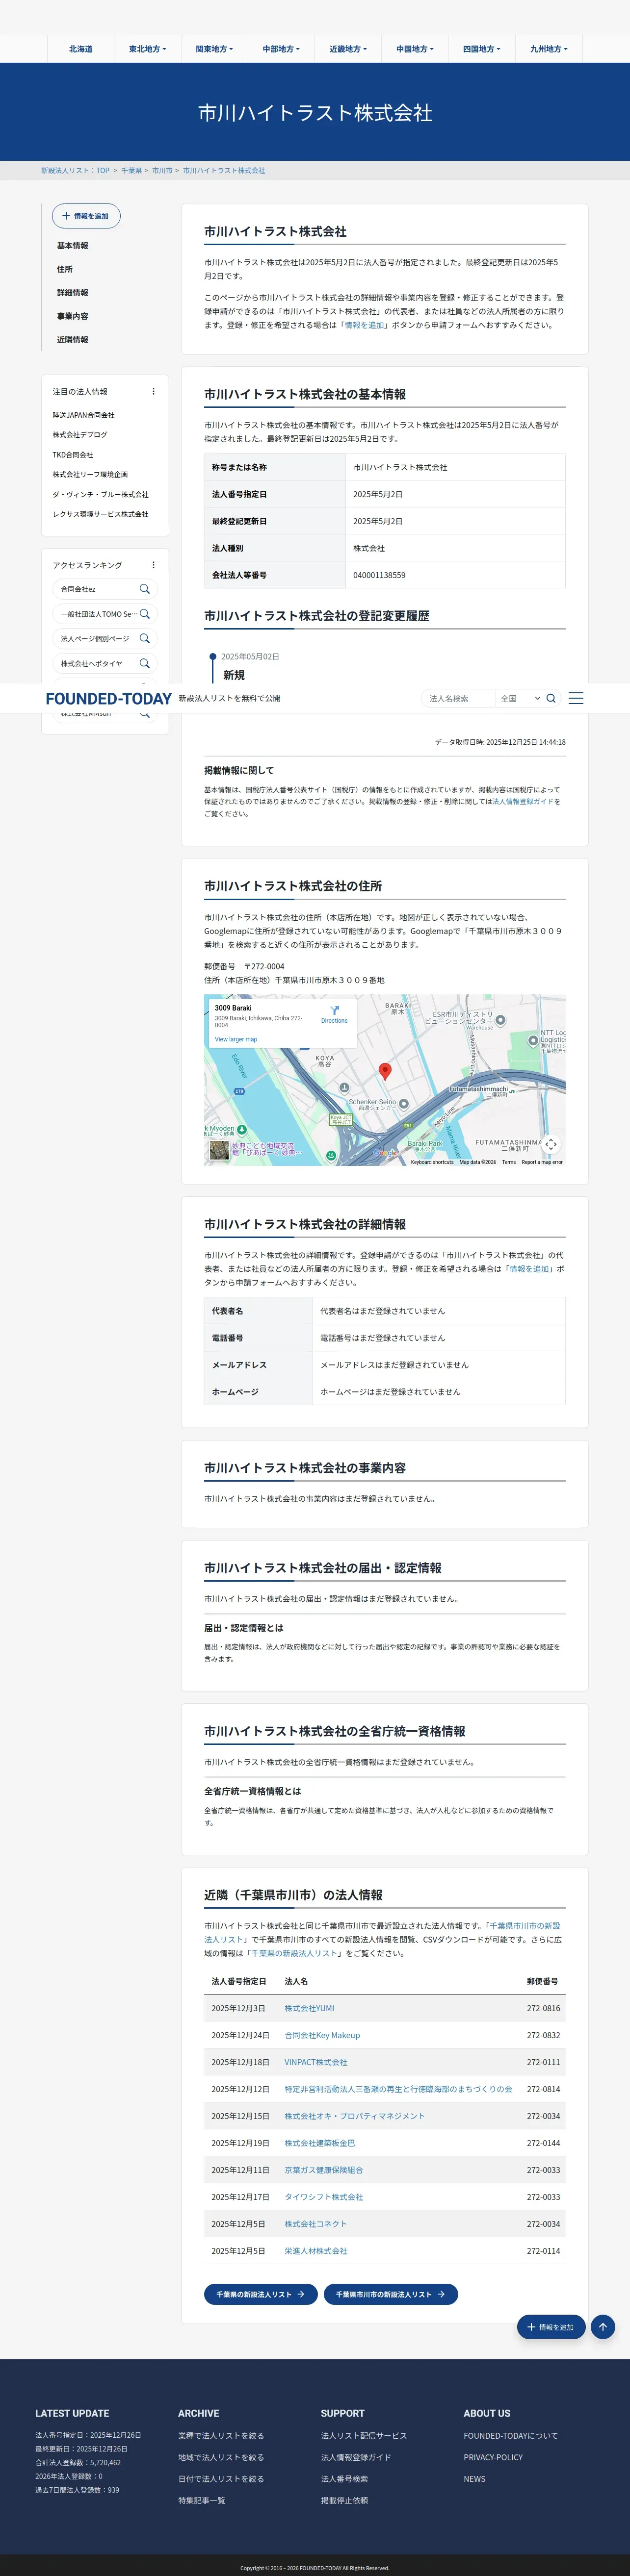Open three-dot menu of アクセスランキング
The width and height of the screenshot is (630, 2576).
(153, 565)
